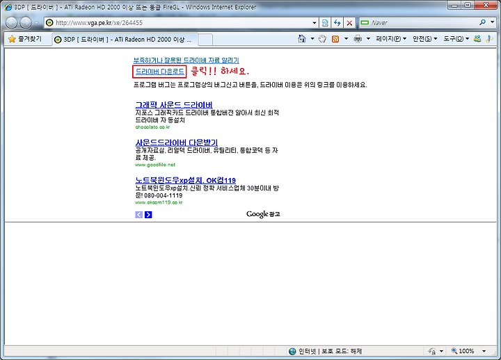
Task: Expand the address bar history dropdown
Action: [x=315, y=23]
